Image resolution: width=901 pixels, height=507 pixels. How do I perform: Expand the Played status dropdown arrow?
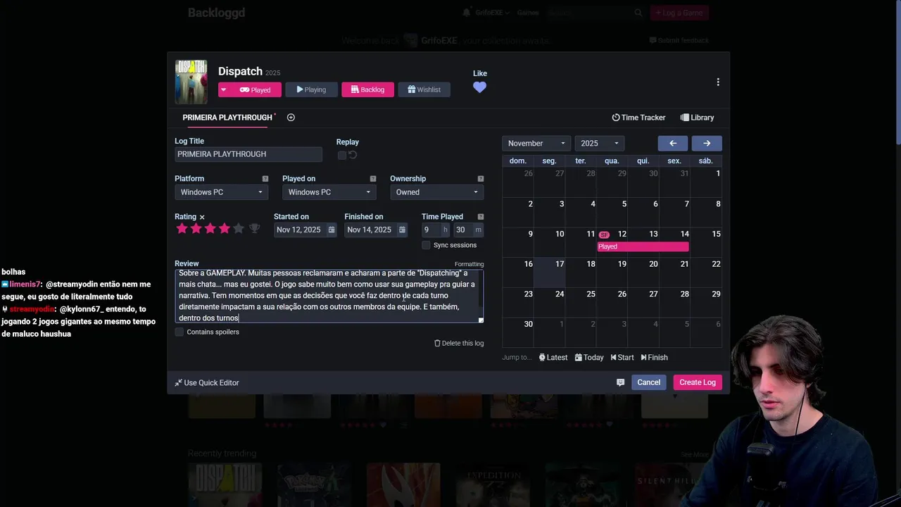224,89
